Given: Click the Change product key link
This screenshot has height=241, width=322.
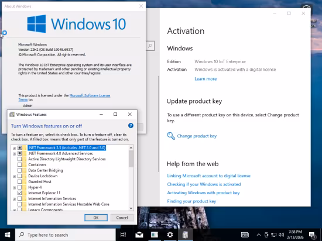Looking at the screenshot, I should tap(197, 136).
